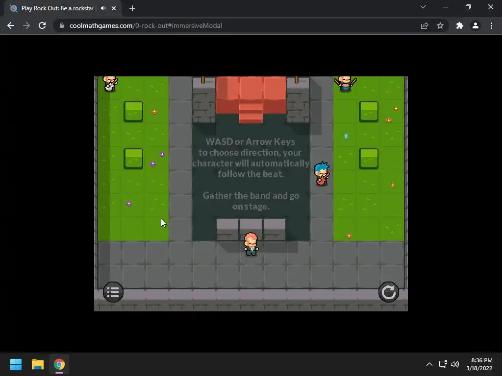Click Chrome icon on taskbar

tap(59, 364)
